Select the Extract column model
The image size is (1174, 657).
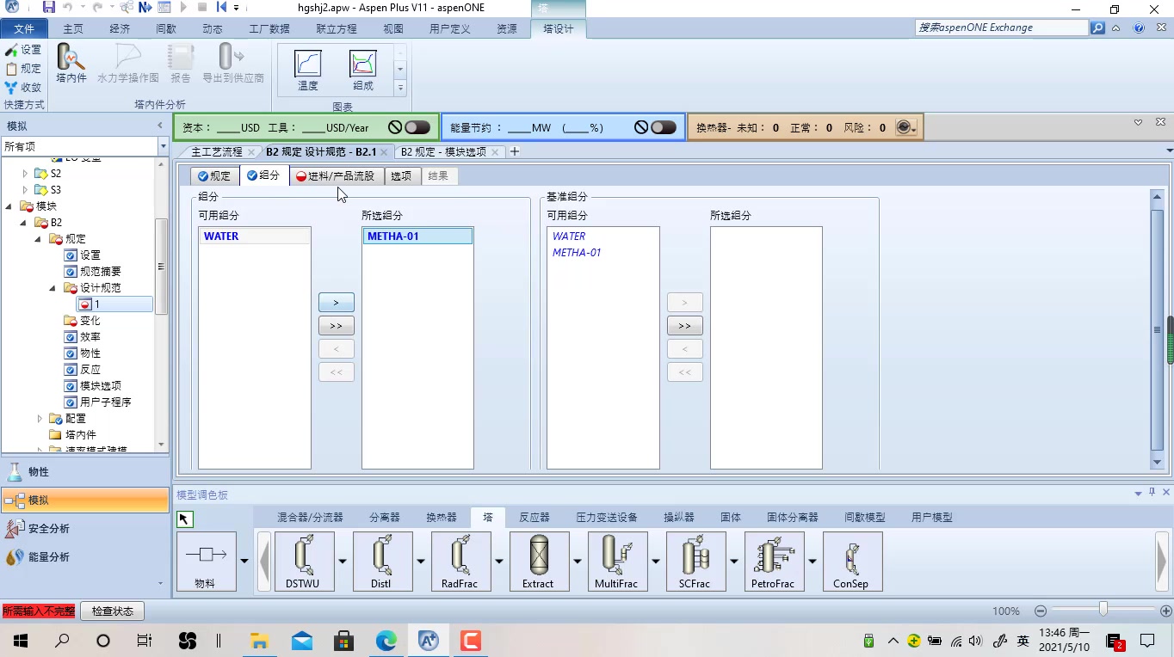538,562
